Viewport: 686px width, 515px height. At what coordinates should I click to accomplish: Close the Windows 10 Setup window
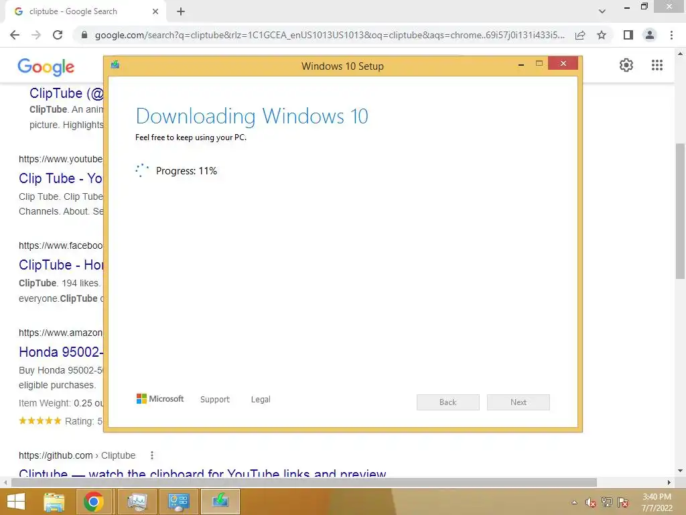[x=563, y=64]
